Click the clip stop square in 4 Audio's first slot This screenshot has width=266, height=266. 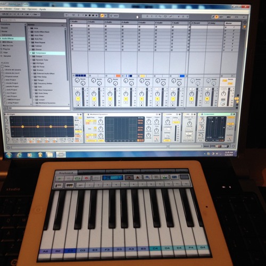pos(122,26)
